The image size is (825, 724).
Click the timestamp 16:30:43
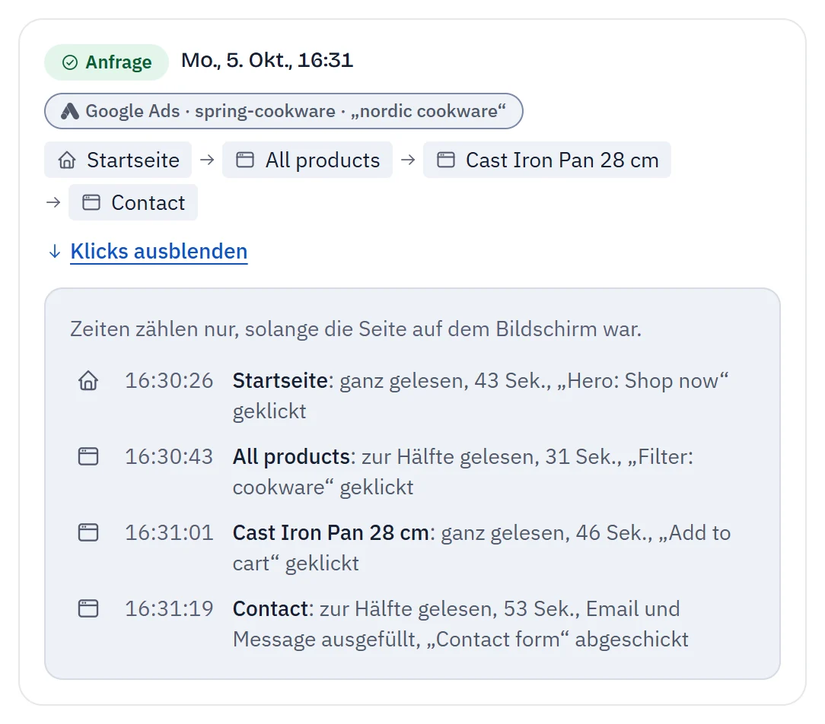[x=169, y=456]
